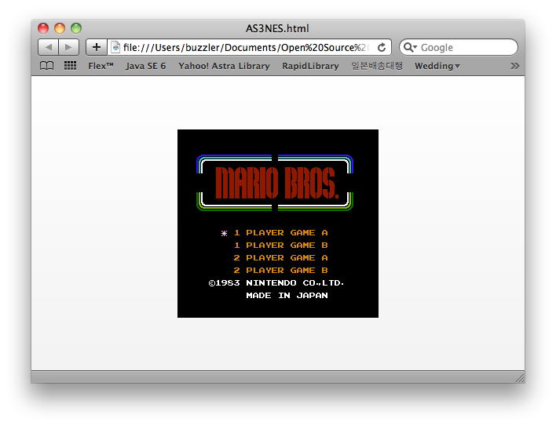Close the window with red button
The image size is (556, 426).
(43, 28)
